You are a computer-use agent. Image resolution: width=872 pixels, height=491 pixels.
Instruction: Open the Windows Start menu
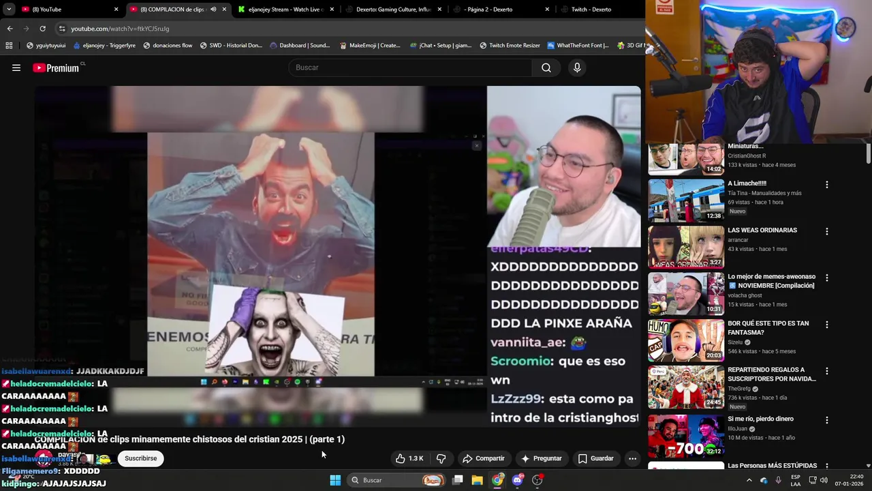click(335, 480)
